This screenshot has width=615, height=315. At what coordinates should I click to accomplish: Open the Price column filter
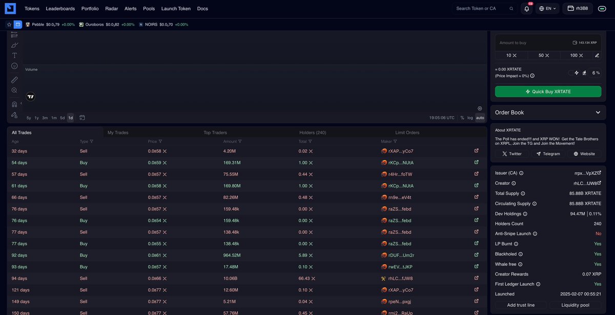(160, 141)
